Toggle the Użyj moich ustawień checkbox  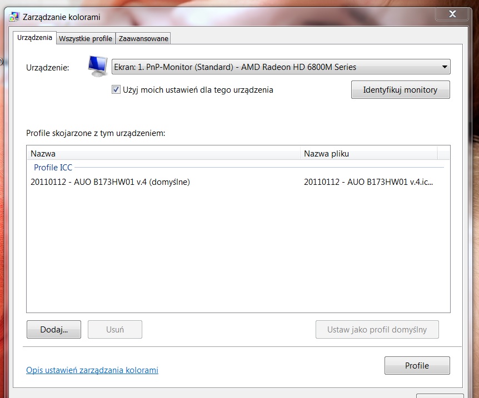point(116,89)
